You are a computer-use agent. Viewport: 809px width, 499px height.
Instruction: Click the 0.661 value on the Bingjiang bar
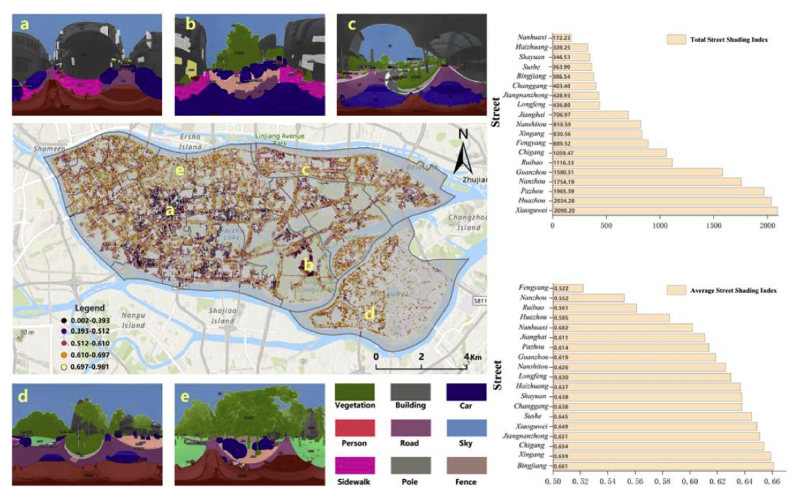click(561, 466)
